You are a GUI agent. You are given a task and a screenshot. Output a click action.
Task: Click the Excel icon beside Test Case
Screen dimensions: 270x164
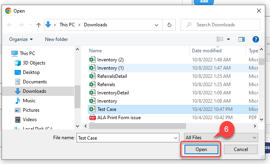(x=93, y=109)
